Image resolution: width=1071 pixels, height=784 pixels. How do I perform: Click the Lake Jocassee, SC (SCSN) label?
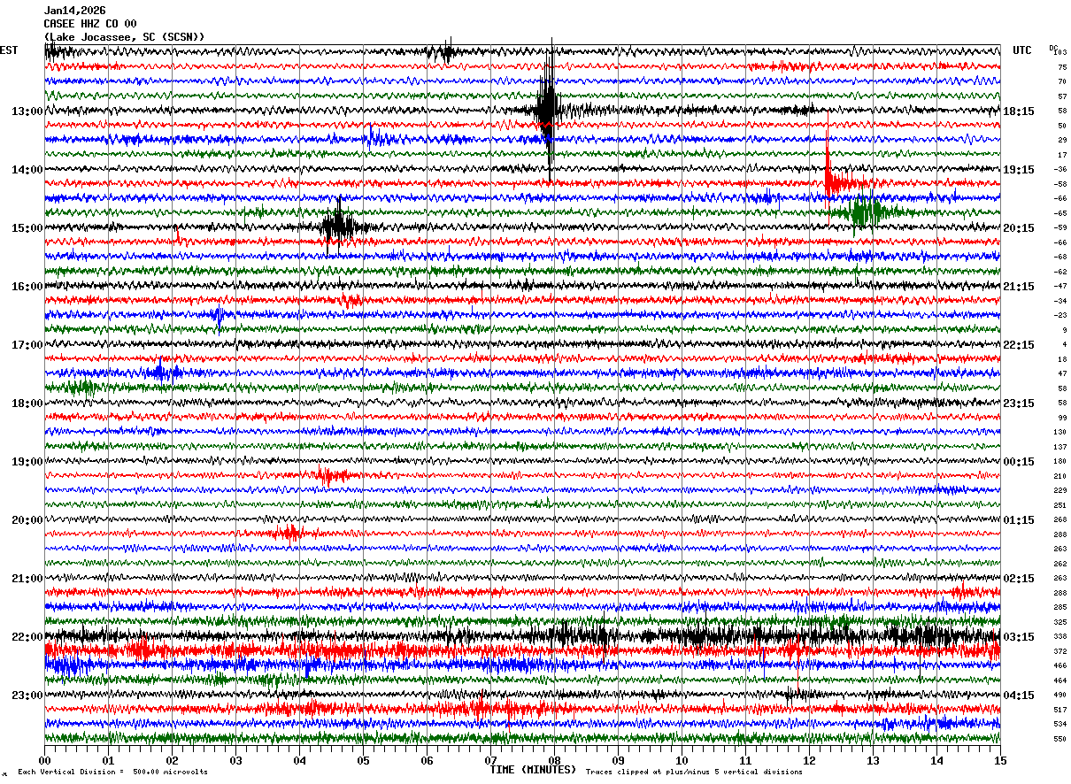point(124,37)
